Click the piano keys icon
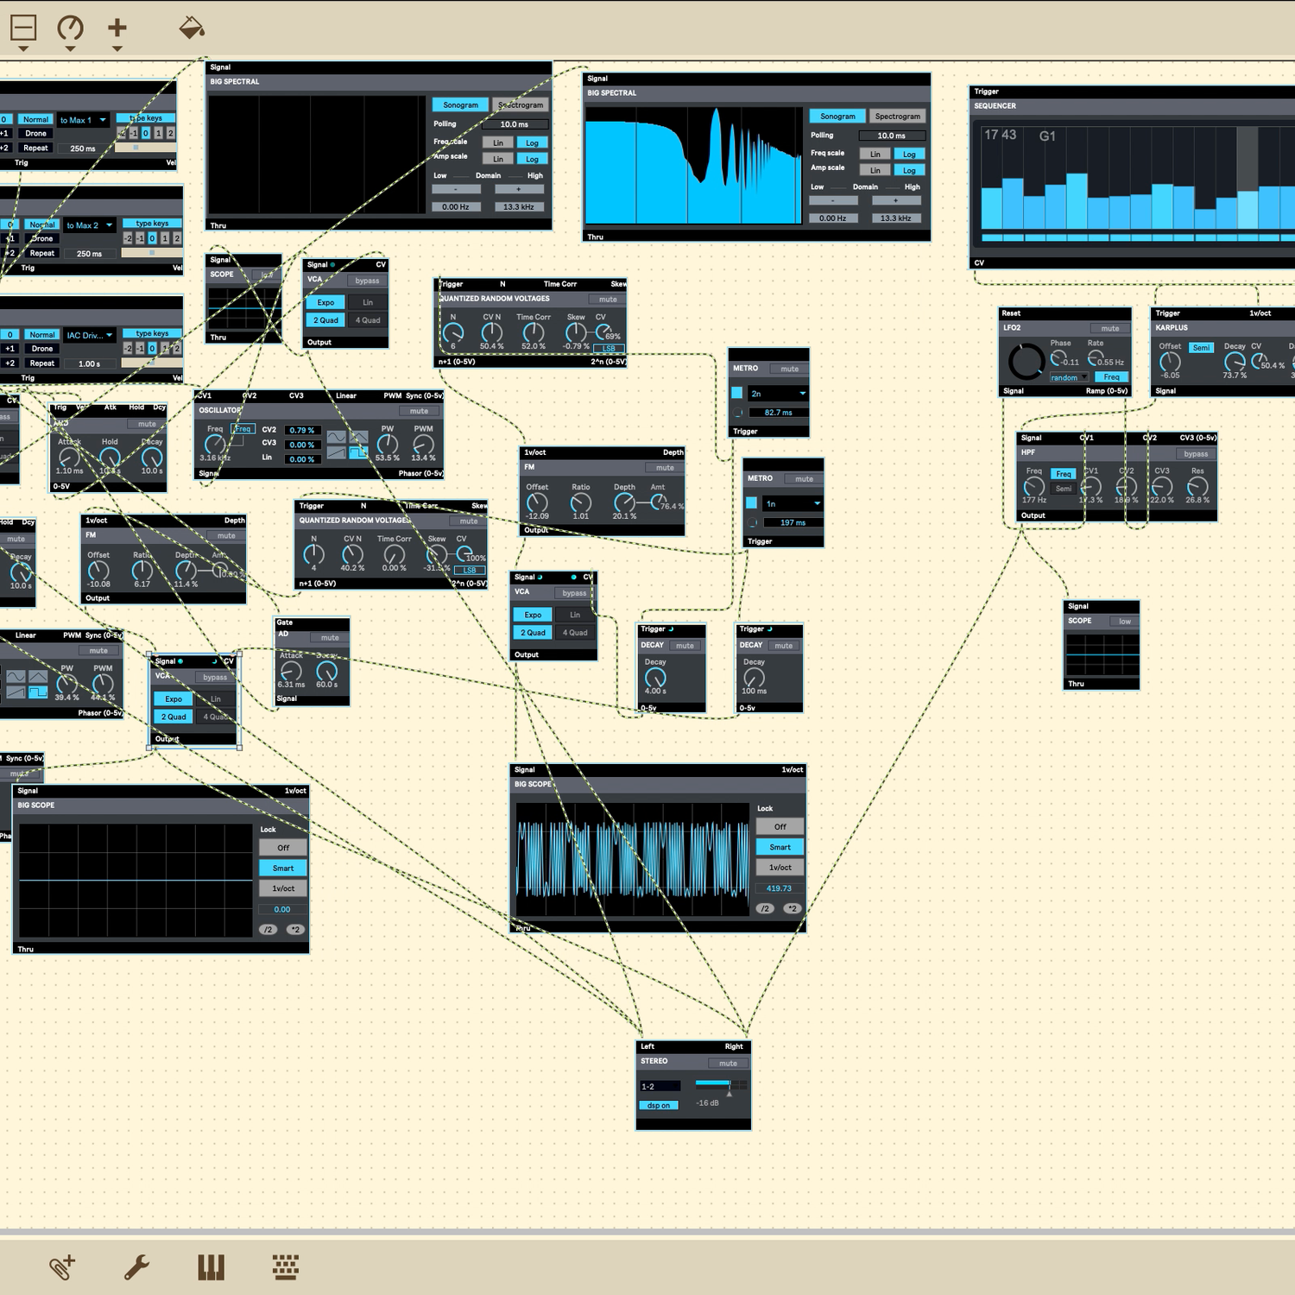Image resolution: width=1295 pixels, height=1295 pixels. tap(211, 1267)
